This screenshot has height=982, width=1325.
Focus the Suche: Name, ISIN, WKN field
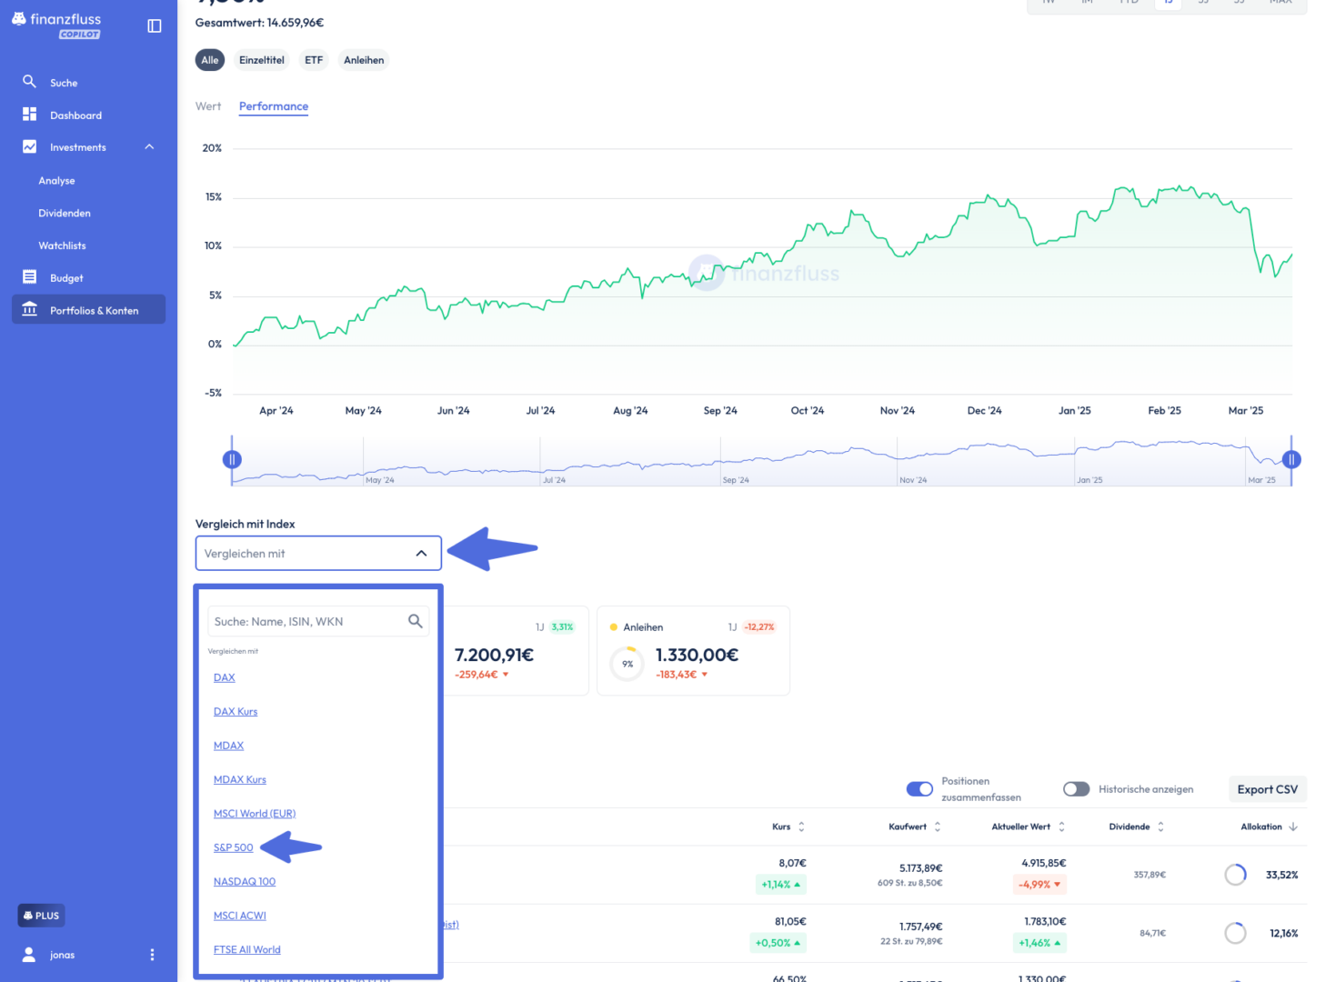[318, 621]
